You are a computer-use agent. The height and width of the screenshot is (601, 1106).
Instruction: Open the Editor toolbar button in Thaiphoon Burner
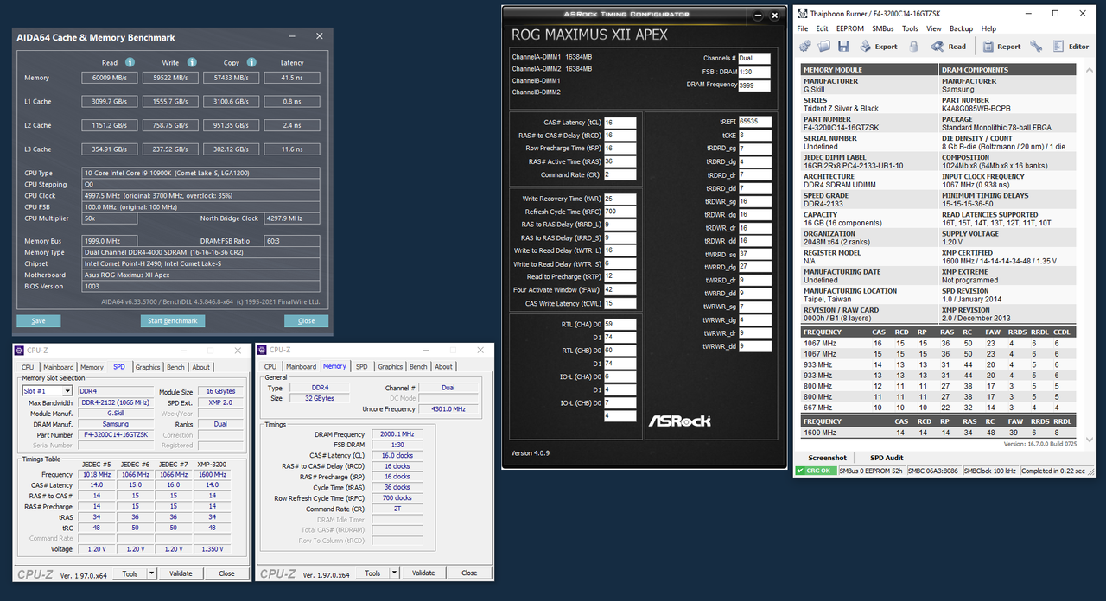point(1071,46)
